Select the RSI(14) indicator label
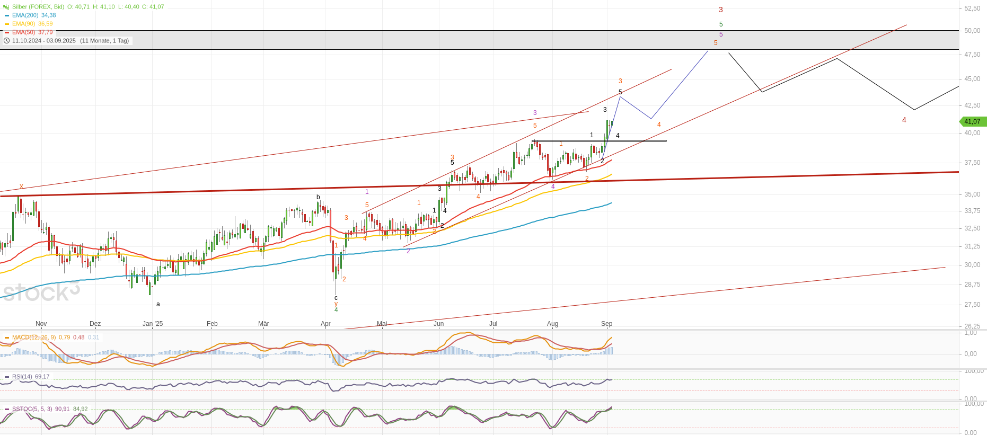The width and height of the screenshot is (987, 435). click(x=22, y=377)
